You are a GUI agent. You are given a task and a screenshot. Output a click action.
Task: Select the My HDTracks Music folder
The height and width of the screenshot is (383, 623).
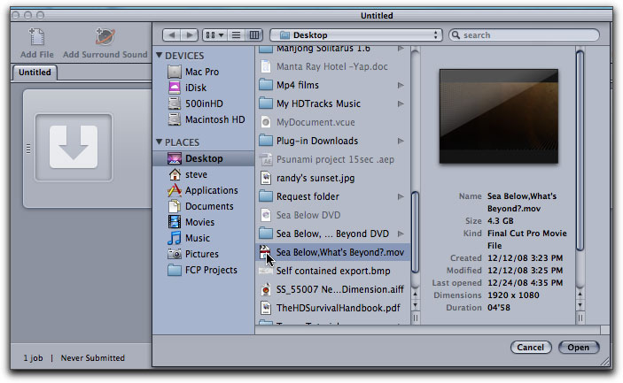(332, 103)
